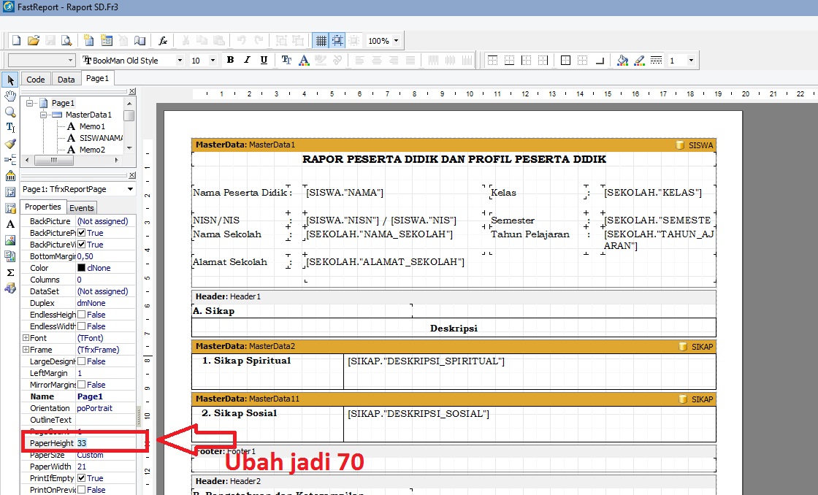Click the Sigma system text tool
Image resolution: width=818 pixels, height=495 pixels.
tap(10, 272)
